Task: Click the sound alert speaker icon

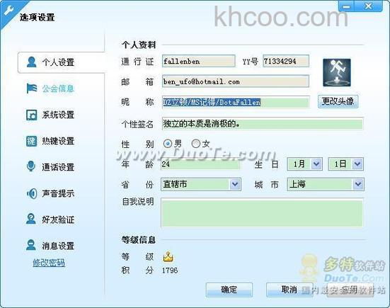Action: pos(32,193)
